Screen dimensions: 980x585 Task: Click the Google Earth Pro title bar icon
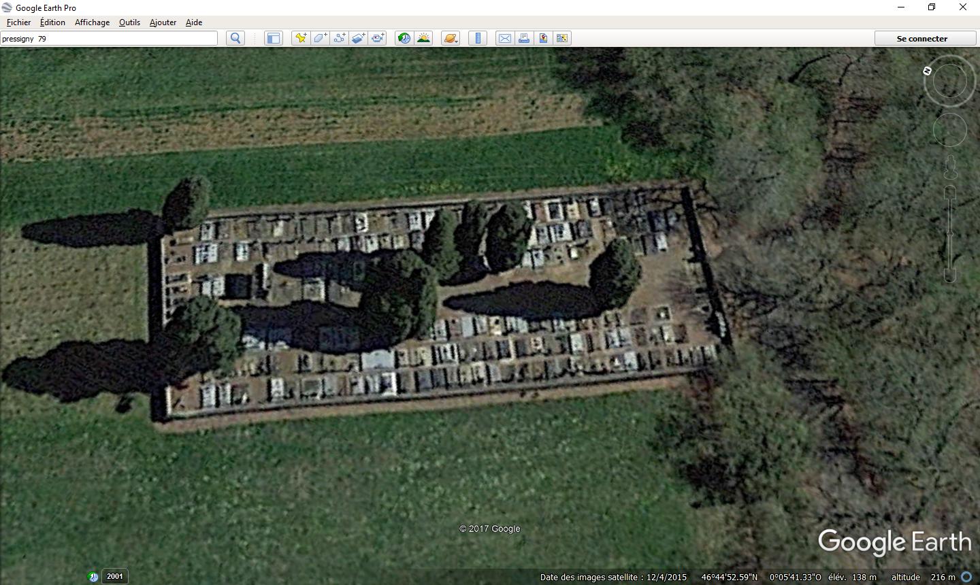(x=7, y=7)
